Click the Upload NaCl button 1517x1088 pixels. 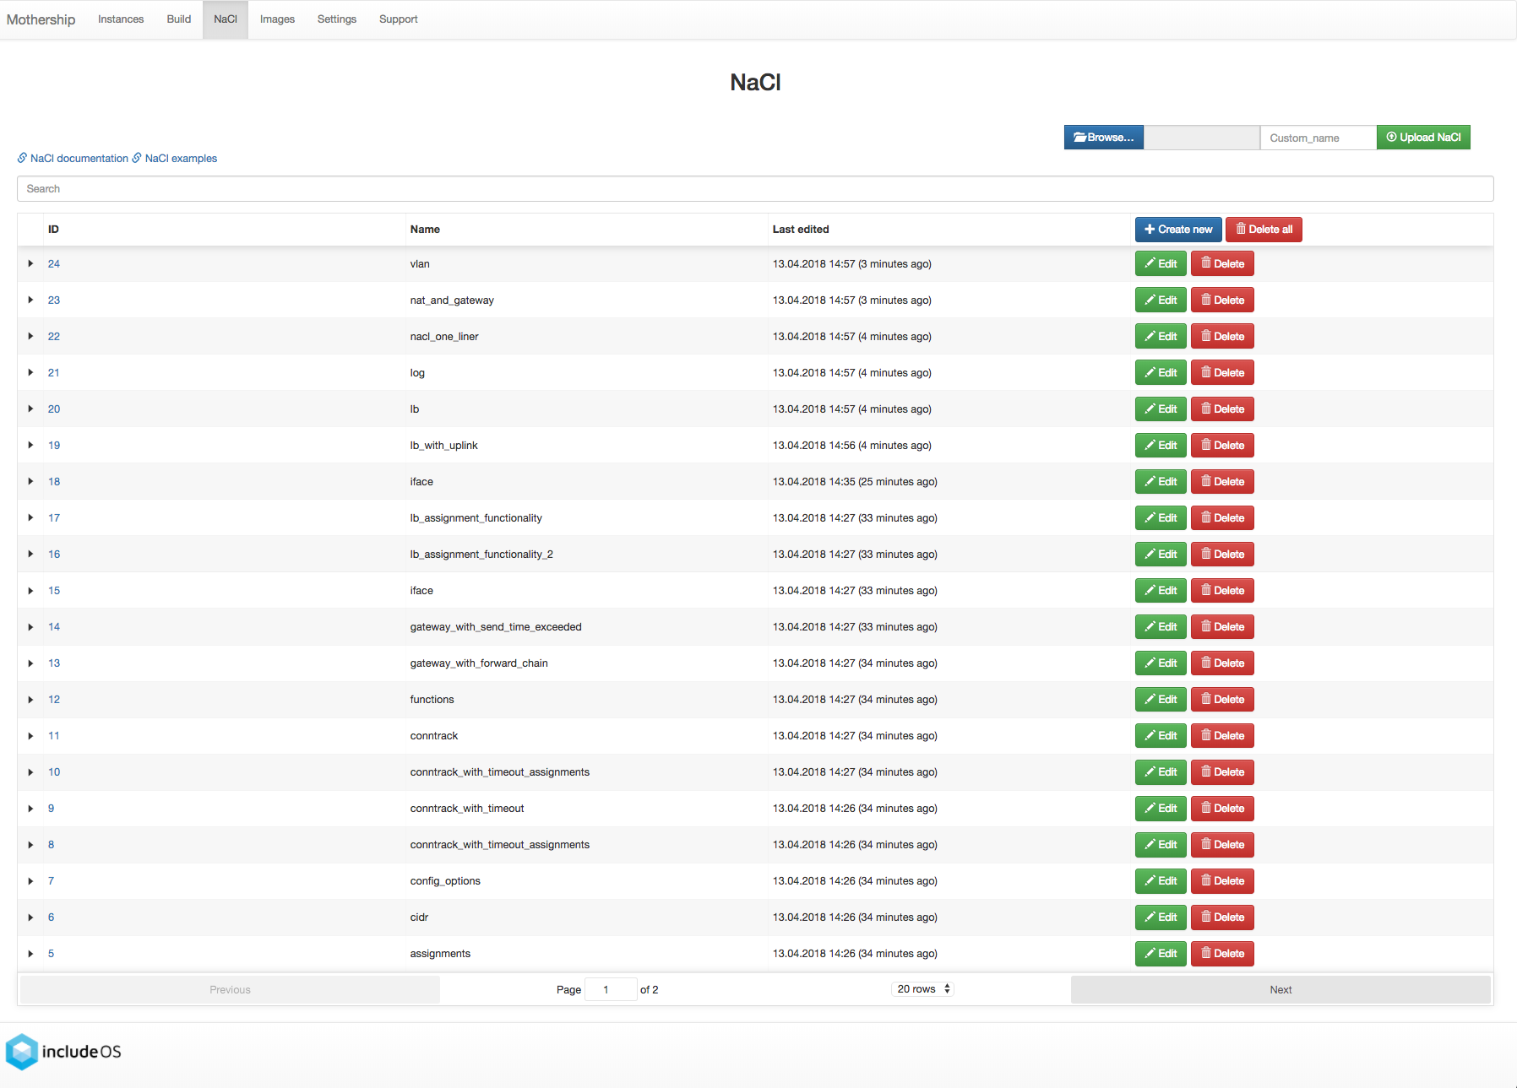pyautogui.click(x=1423, y=138)
